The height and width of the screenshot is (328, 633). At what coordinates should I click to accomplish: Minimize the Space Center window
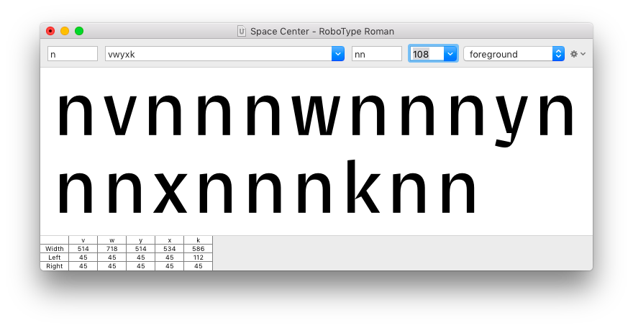(65, 31)
